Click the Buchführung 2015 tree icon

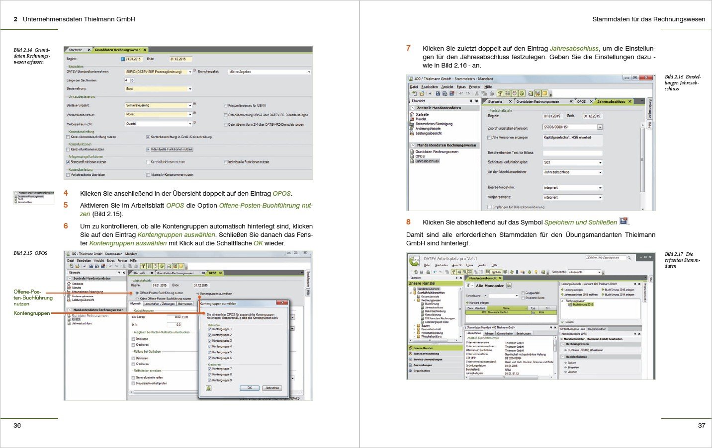[570, 304]
